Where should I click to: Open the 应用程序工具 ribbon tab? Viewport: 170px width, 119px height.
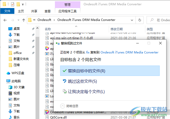(x=67, y=11)
